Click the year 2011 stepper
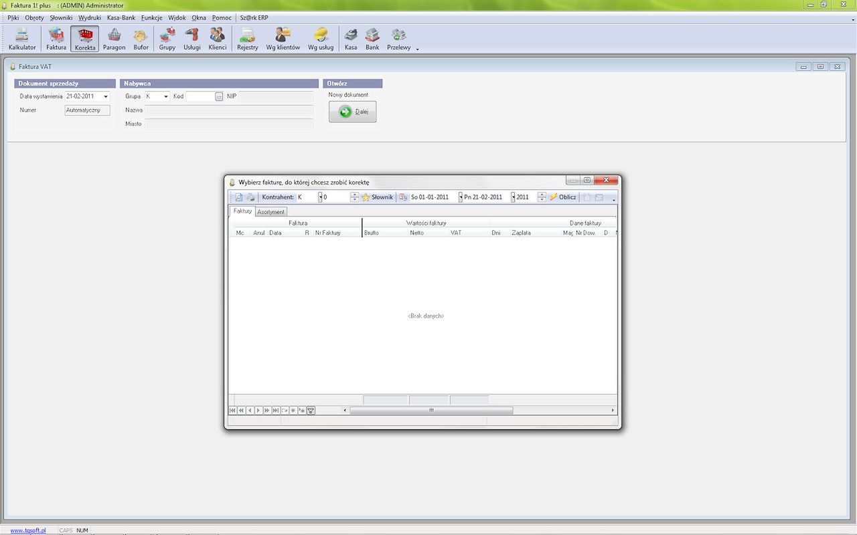 tap(542, 197)
